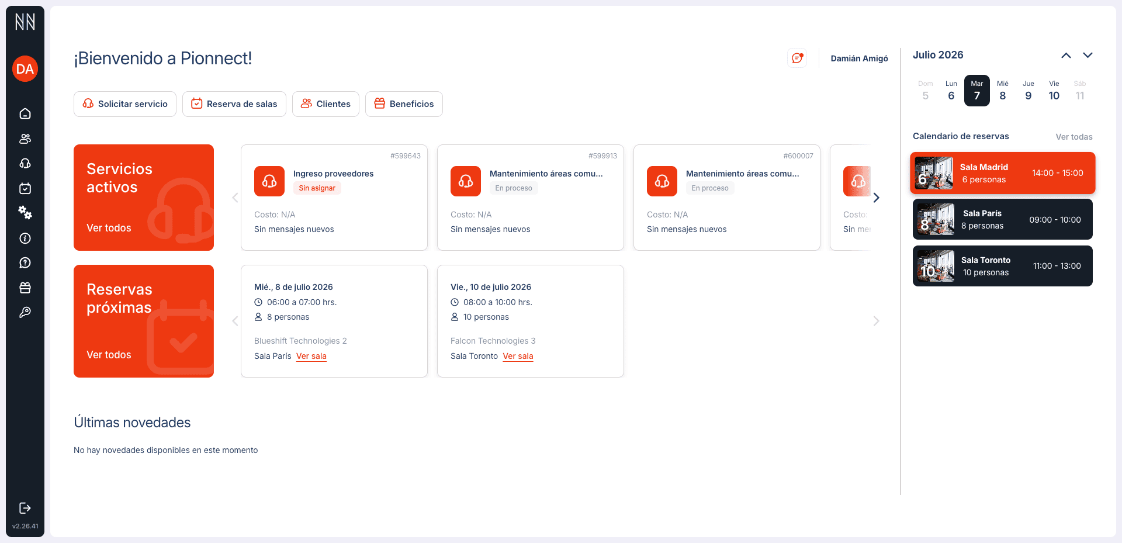The width and height of the screenshot is (1122, 543).
Task: Click Ver todos in Servicios activos
Action: coord(109,228)
